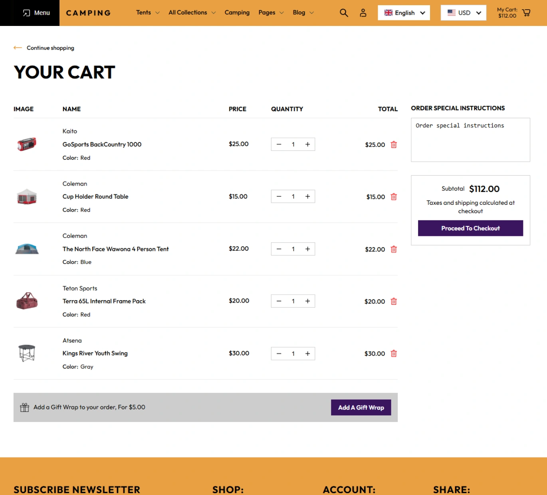Viewport: 547px width, 495px height.
Task: Open Kings River Youth Swing product link
Action: click(95, 353)
